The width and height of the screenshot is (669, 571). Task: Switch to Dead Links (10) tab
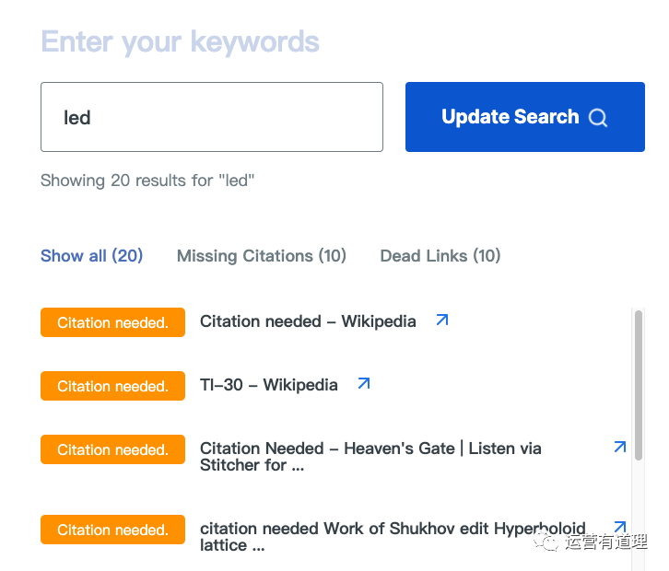(x=440, y=256)
